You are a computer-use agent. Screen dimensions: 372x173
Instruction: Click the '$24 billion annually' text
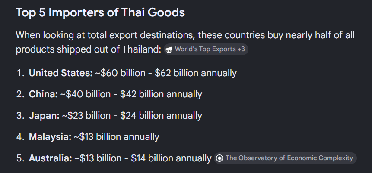click(161, 116)
